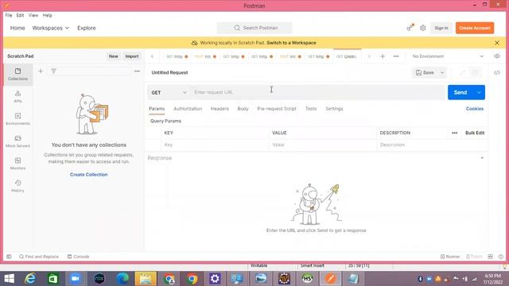Open the Console in status bar
This screenshot has height=286, width=509.
78,257
